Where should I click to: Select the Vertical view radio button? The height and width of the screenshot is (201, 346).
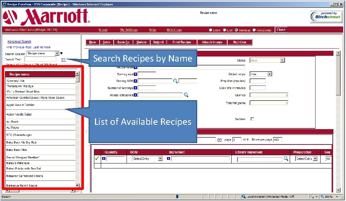pos(236,30)
